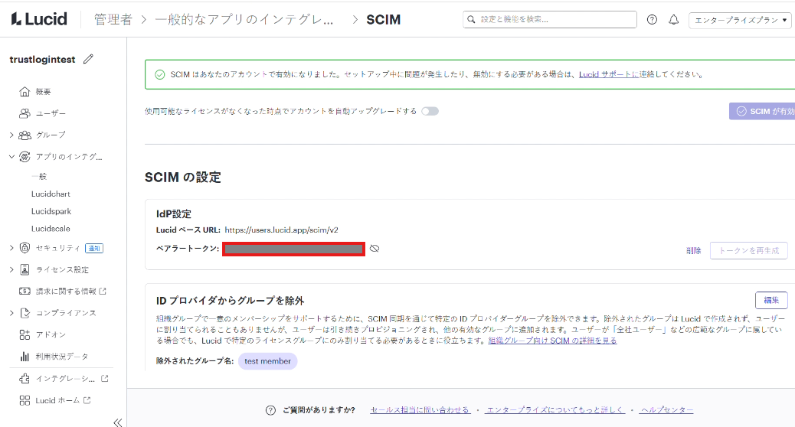Screen dimensions: 795x427
Task: Expand the グループ tree chevron
Action: pos(11,135)
